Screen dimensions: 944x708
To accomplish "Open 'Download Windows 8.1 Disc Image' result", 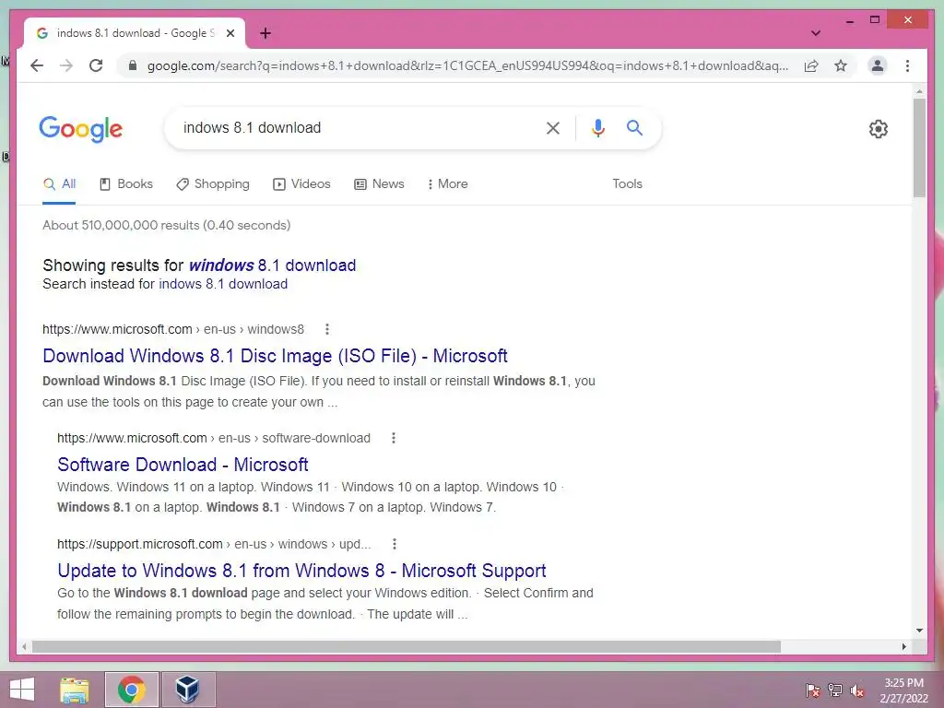I will point(275,356).
